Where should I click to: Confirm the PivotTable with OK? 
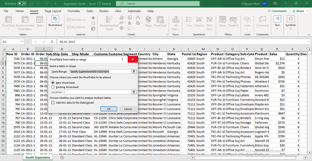click(x=109, y=109)
